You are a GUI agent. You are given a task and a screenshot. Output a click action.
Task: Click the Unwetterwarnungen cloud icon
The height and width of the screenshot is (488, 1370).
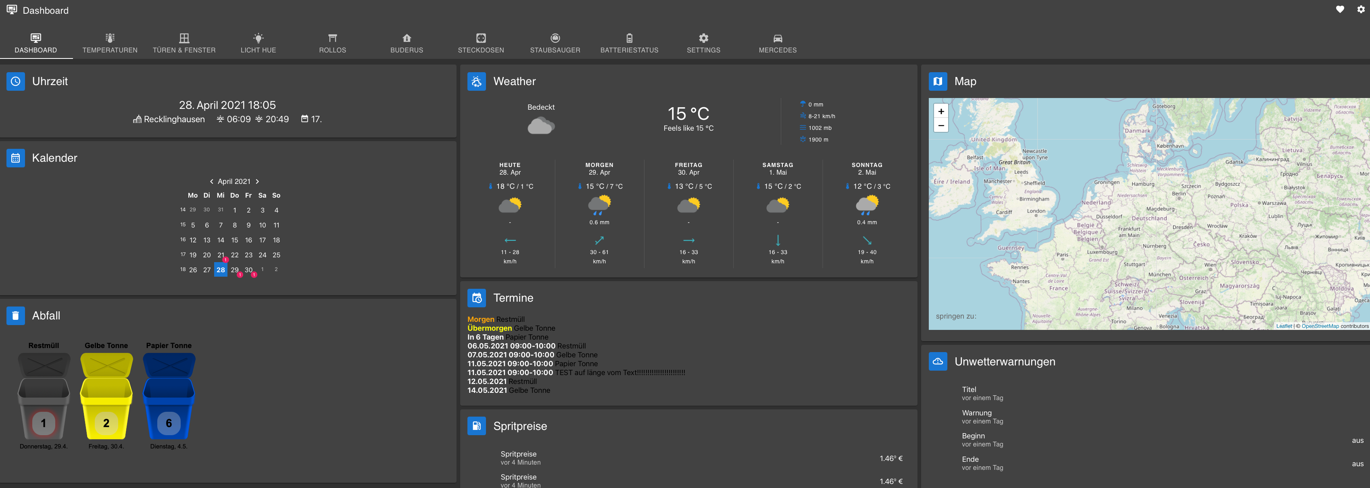click(937, 361)
